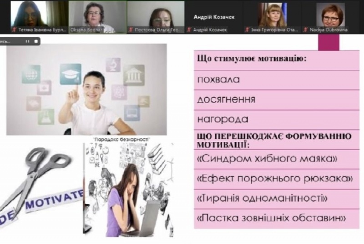Click muted mic icon beside Андрій Козачек name
Image resolution: width=364 pixels, height=244 pixels.
(190, 30)
